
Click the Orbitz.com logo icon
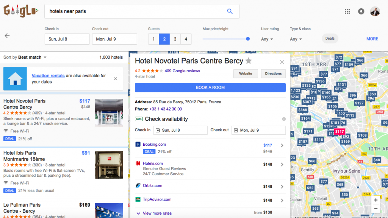coord(138,185)
